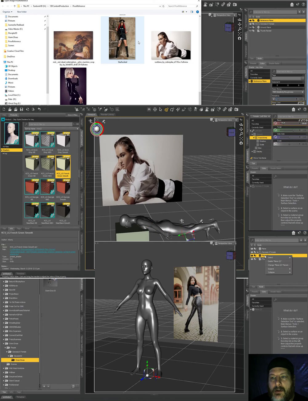Click file dialog refresh icon

[163, 6]
